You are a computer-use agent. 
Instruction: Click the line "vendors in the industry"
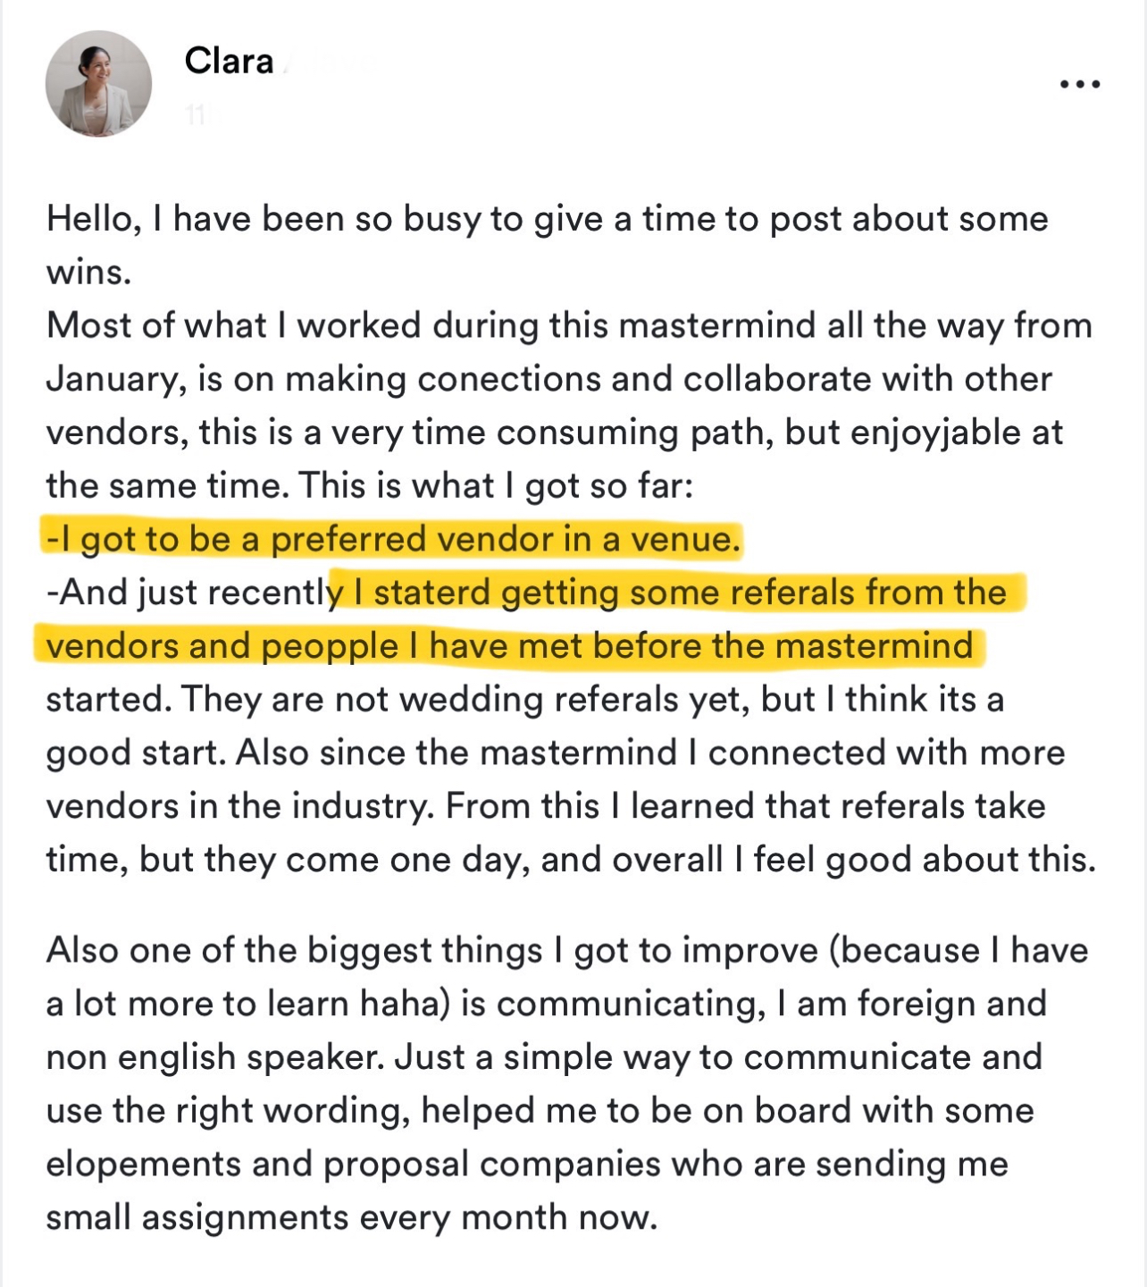tap(239, 806)
